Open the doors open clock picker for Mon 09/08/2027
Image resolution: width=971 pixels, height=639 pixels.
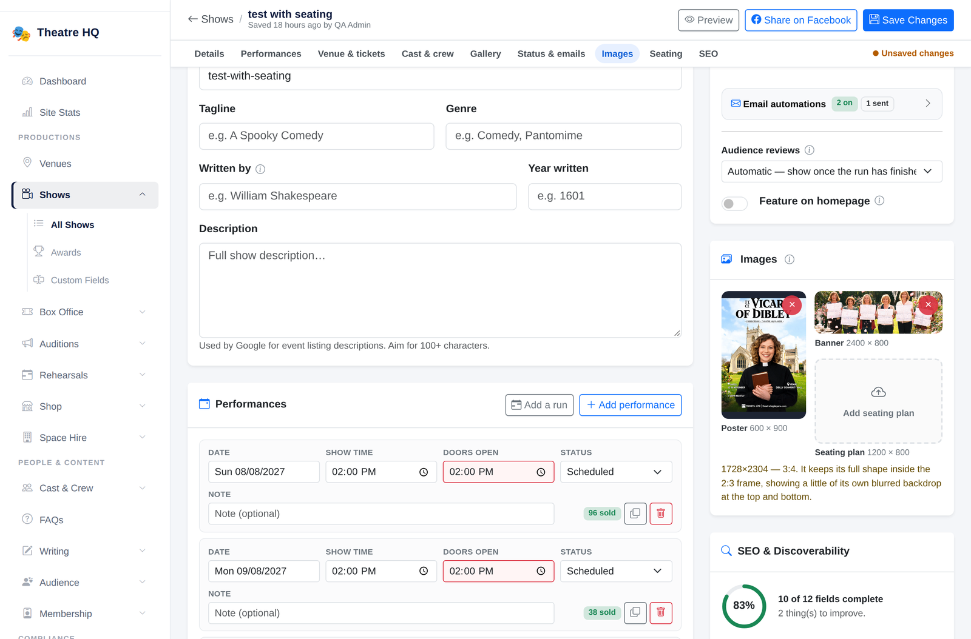pyautogui.click(x=541, y=572)
